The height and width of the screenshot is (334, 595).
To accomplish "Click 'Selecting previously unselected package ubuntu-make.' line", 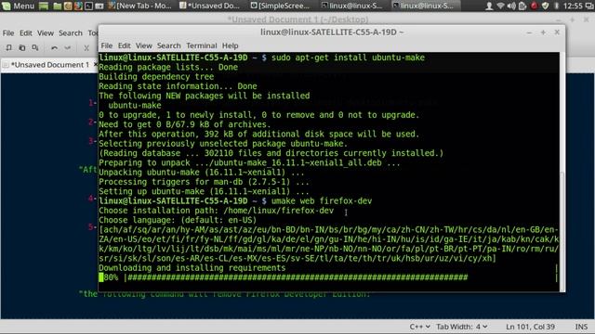I will click(223, 144).
